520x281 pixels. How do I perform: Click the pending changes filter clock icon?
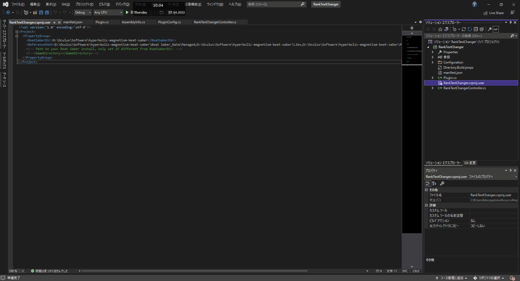[455, 29]
